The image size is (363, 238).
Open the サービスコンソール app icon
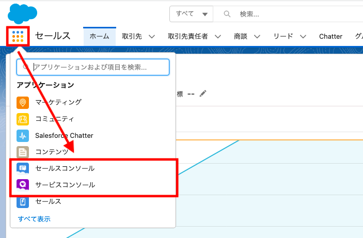[x=23, y=184]
